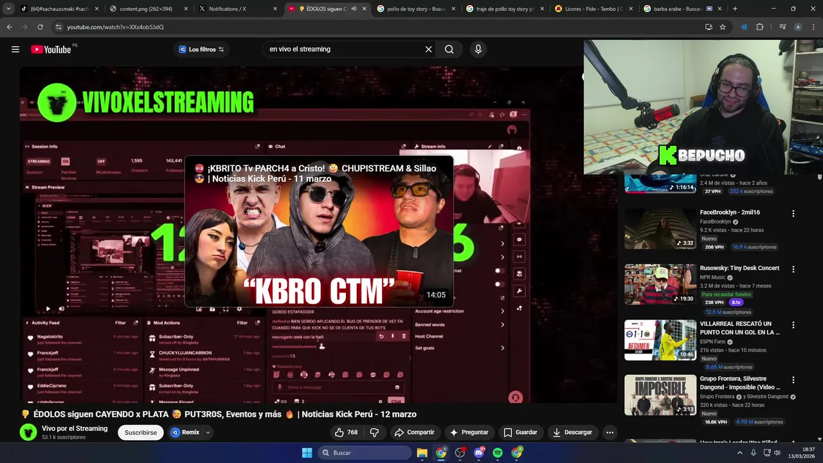Open the Los filtros filter control
823x463 pixels.
201,50
